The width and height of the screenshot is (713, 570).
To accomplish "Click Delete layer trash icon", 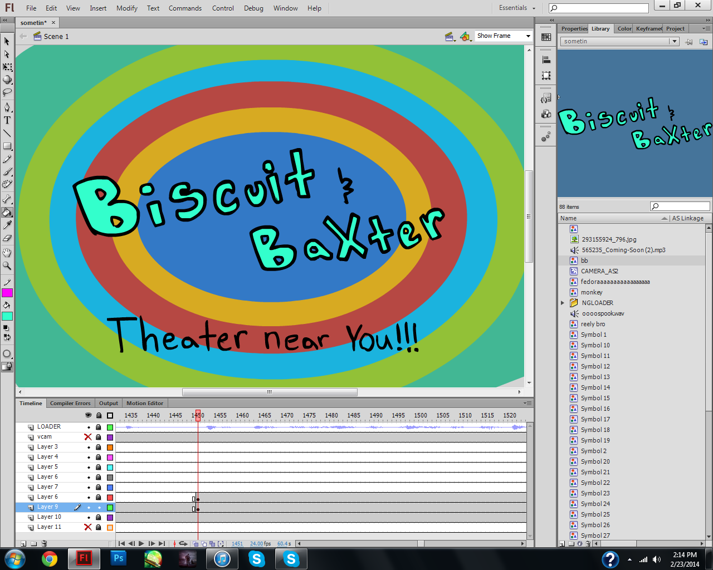I will (44, 543).
